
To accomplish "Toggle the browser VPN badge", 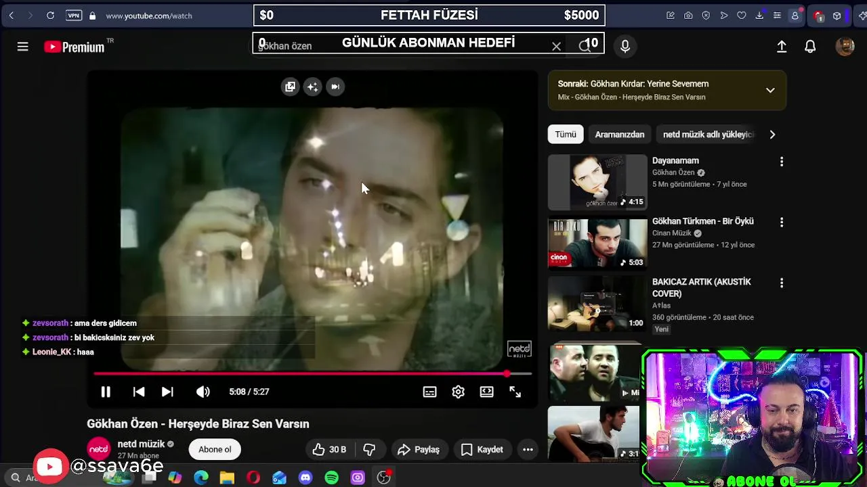I will 74,15.
